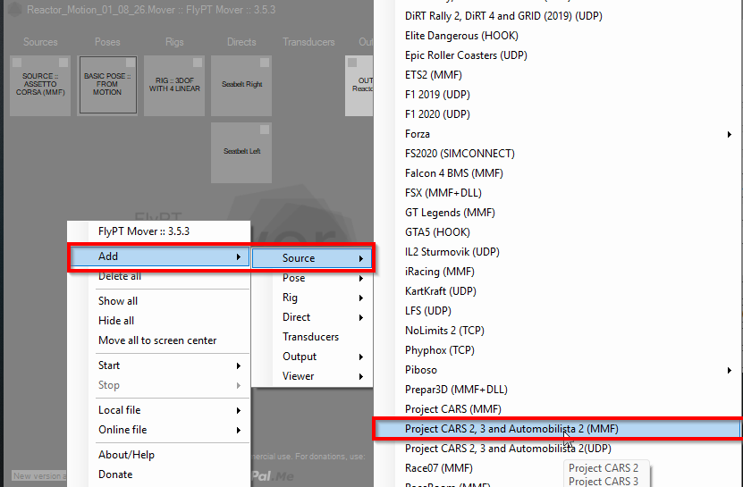Click the Basic Pose From Motion module

(x=107, y=86)
